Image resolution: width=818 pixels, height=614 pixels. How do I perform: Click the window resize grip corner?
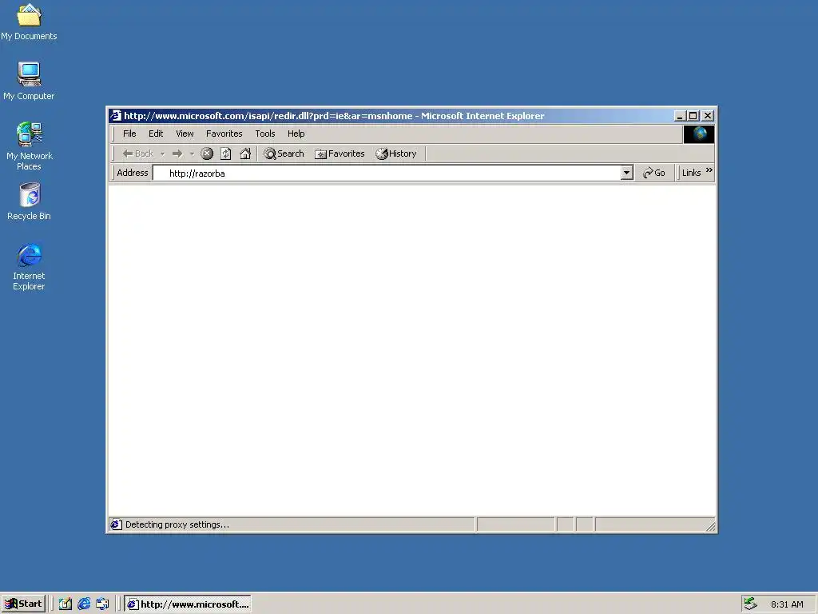coord(710,527)
